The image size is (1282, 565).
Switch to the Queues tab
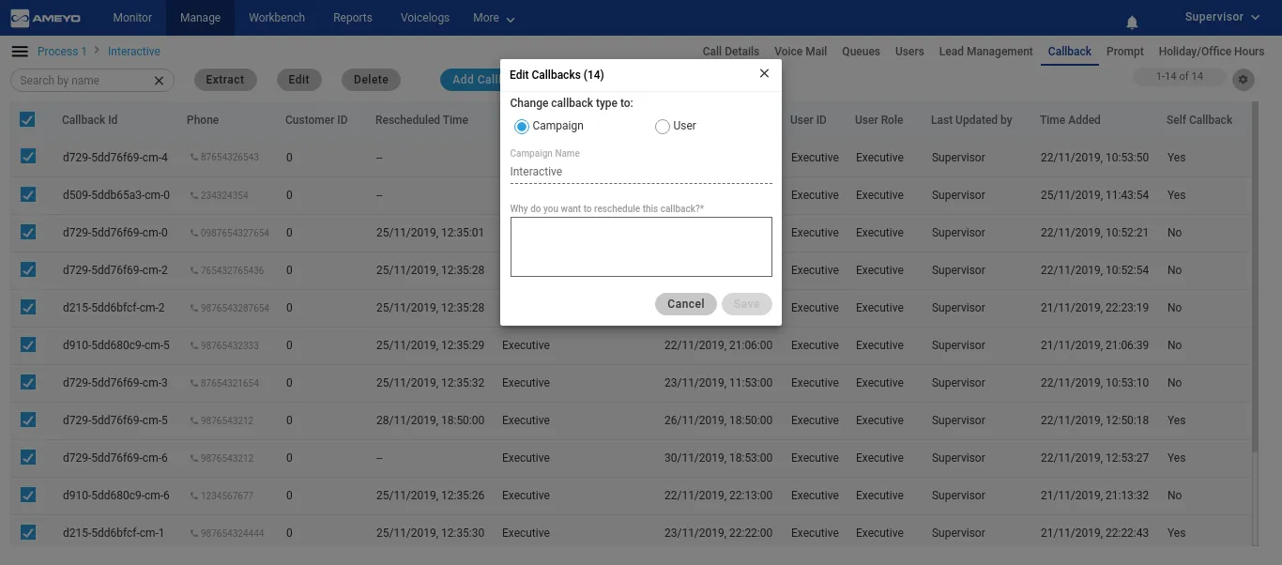coord(861,52)
